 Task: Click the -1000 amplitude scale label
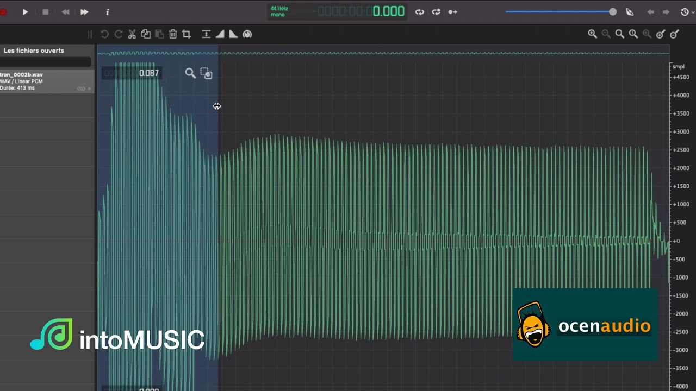pos(681,278)
